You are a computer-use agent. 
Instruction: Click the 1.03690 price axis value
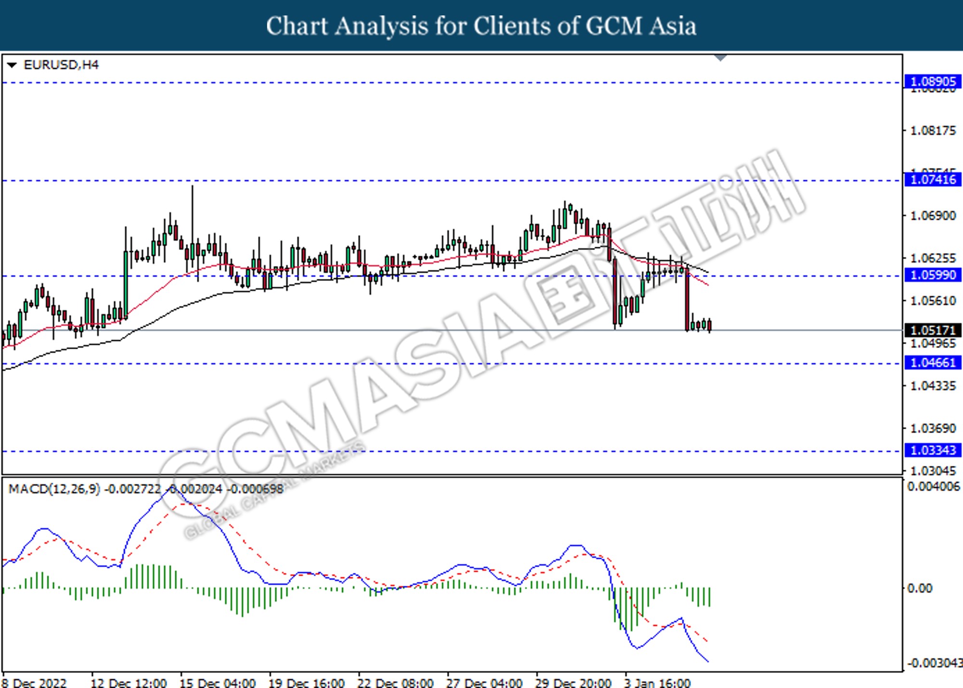pyautogui.click(x=933, y=428)
